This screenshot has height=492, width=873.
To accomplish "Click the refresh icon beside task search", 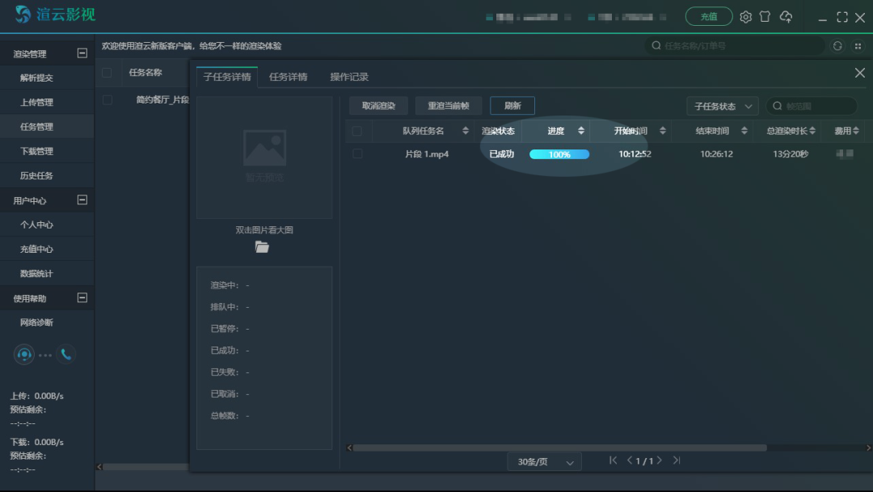I will 837,46.
